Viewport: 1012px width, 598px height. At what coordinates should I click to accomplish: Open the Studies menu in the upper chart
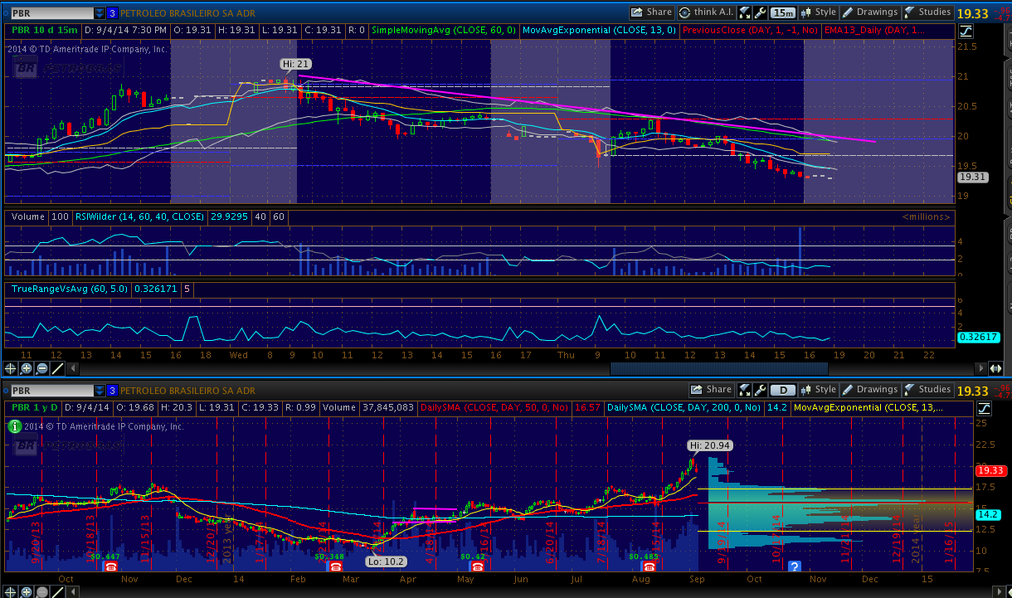[x=927, y=12]
